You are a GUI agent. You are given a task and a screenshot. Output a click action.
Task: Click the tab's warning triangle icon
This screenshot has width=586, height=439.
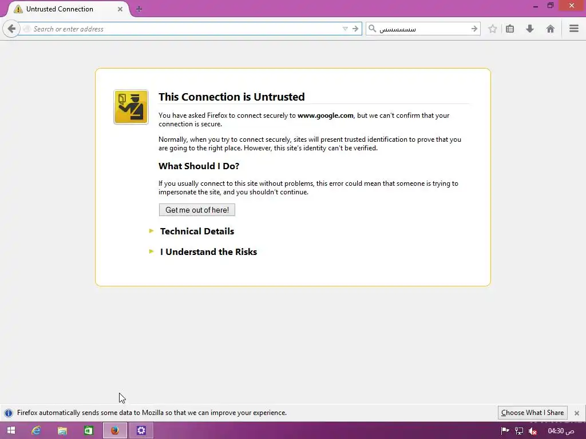click(18, 9)
